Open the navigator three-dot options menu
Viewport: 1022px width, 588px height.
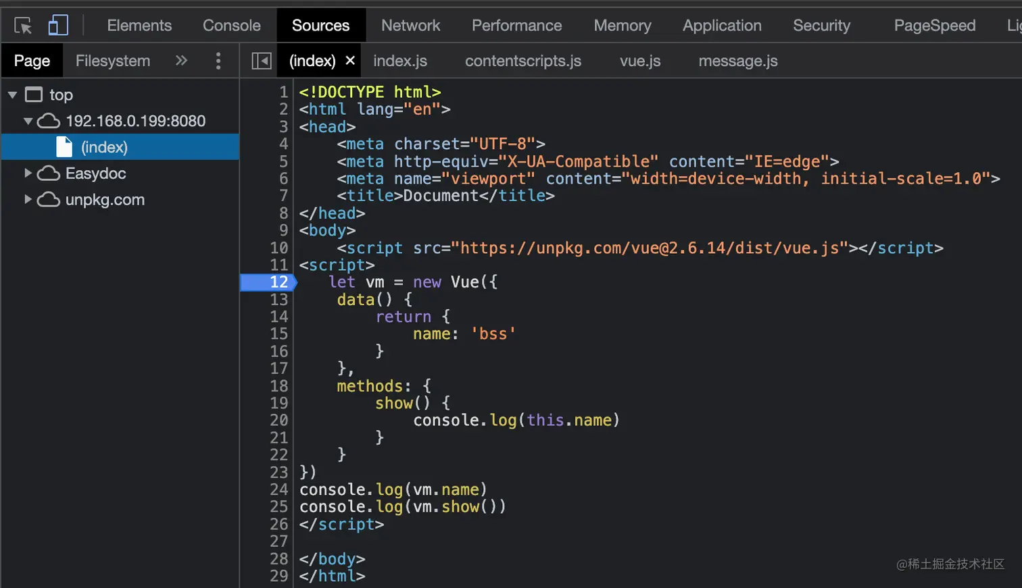[x=218, y=61]
